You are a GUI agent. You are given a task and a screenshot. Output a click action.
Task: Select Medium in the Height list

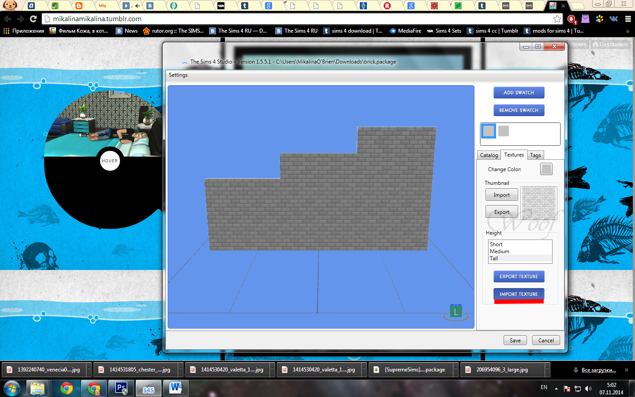(499, 251)
